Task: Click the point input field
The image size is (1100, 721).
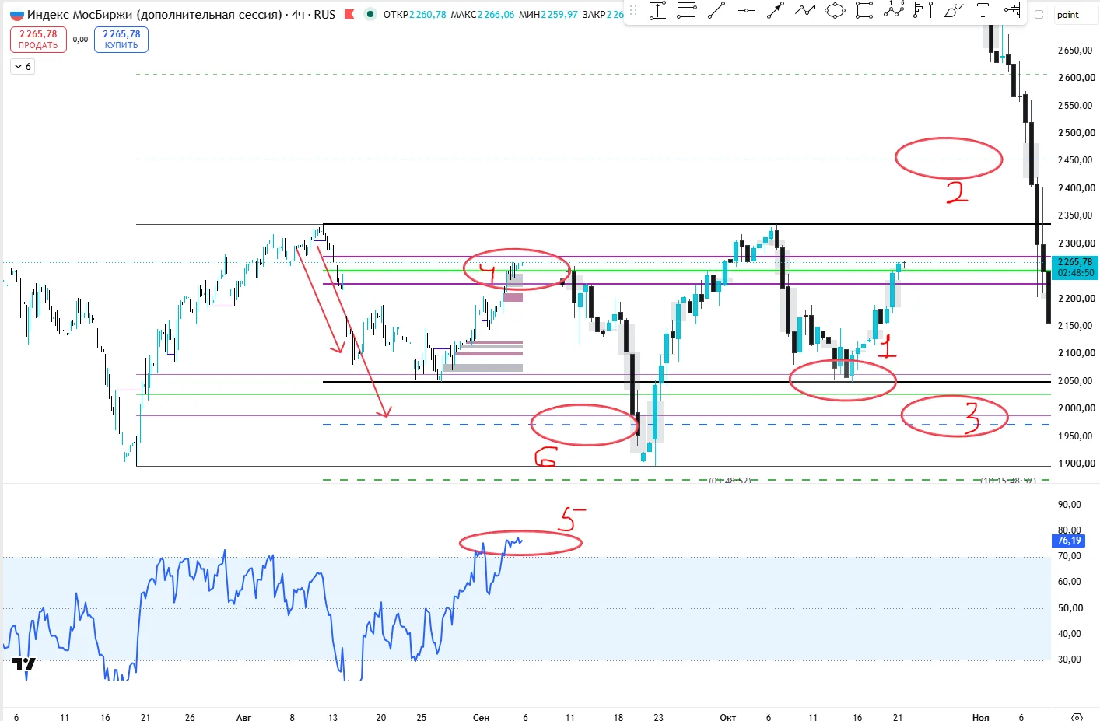Action: [x=1076, y=14]
